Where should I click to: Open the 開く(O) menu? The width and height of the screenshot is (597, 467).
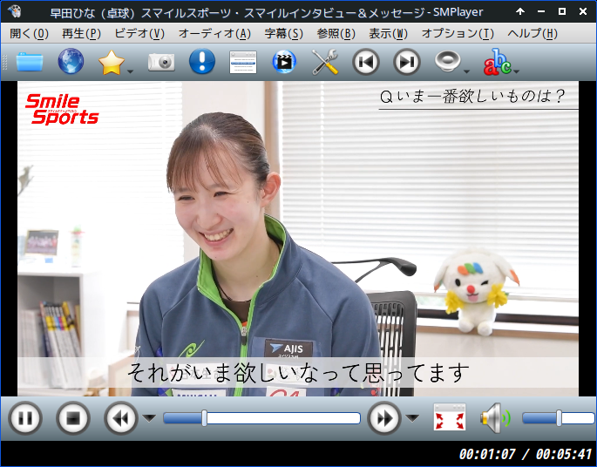(30, 33)
